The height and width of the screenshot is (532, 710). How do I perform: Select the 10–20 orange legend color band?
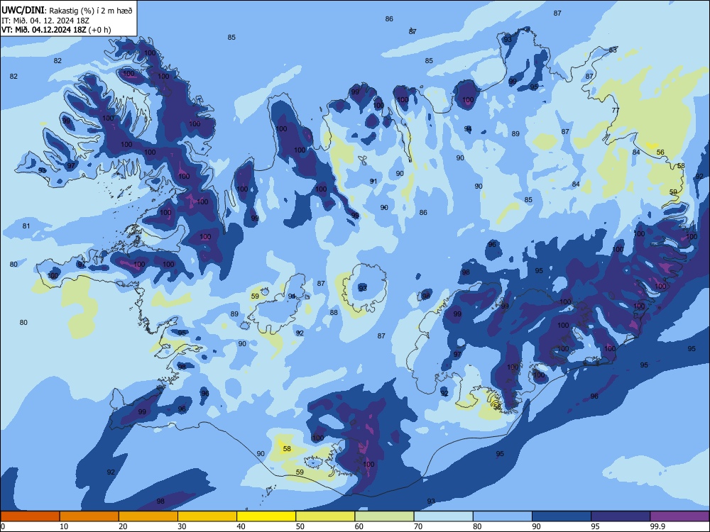coord(89,516)
